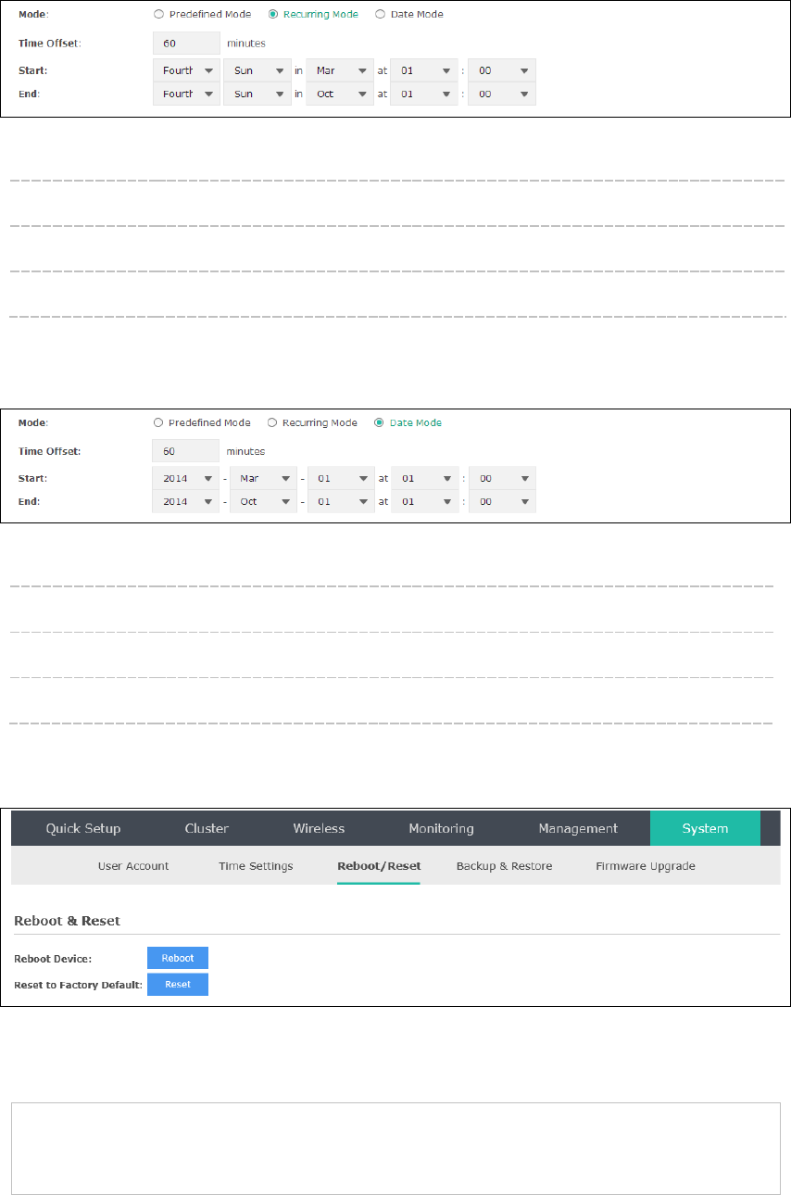The height and width of the screenshot is (1195, 791).
Task: Select the System menu
Action: 705,828
